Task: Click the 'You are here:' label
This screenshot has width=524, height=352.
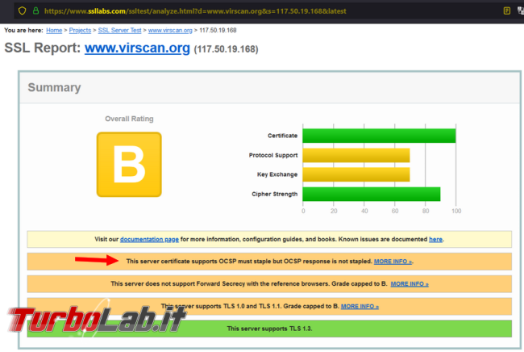Action: (x=23, y=30)
